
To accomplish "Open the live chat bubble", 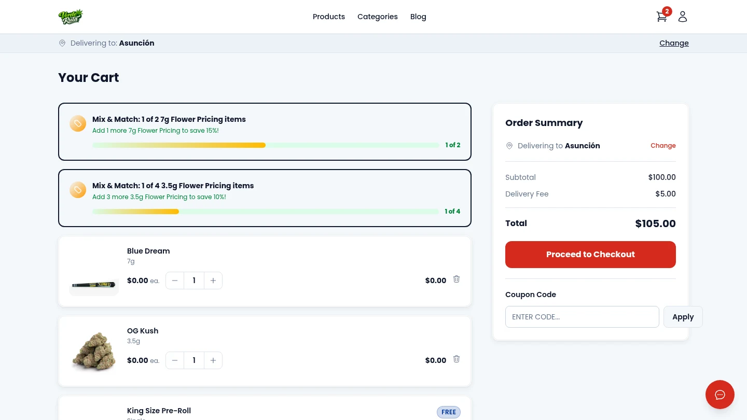I will pyautogui.click(x=720, y=395).
